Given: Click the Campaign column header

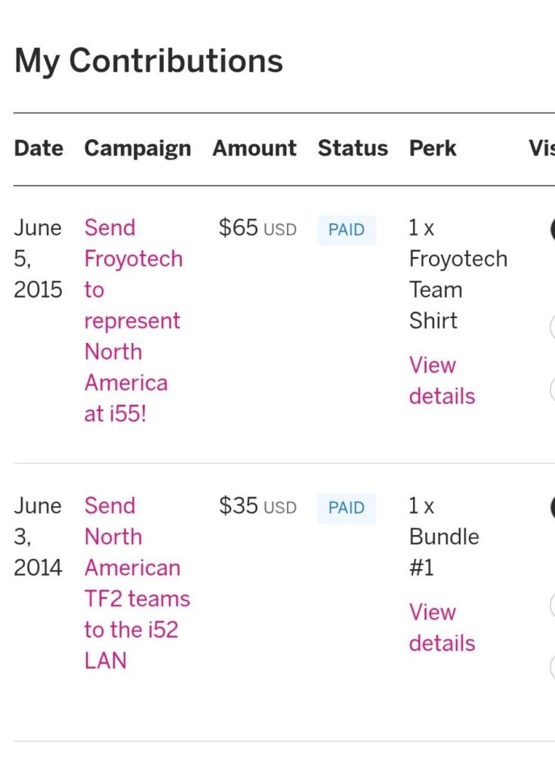Looking at the screenshot, I should pos(137,148).
